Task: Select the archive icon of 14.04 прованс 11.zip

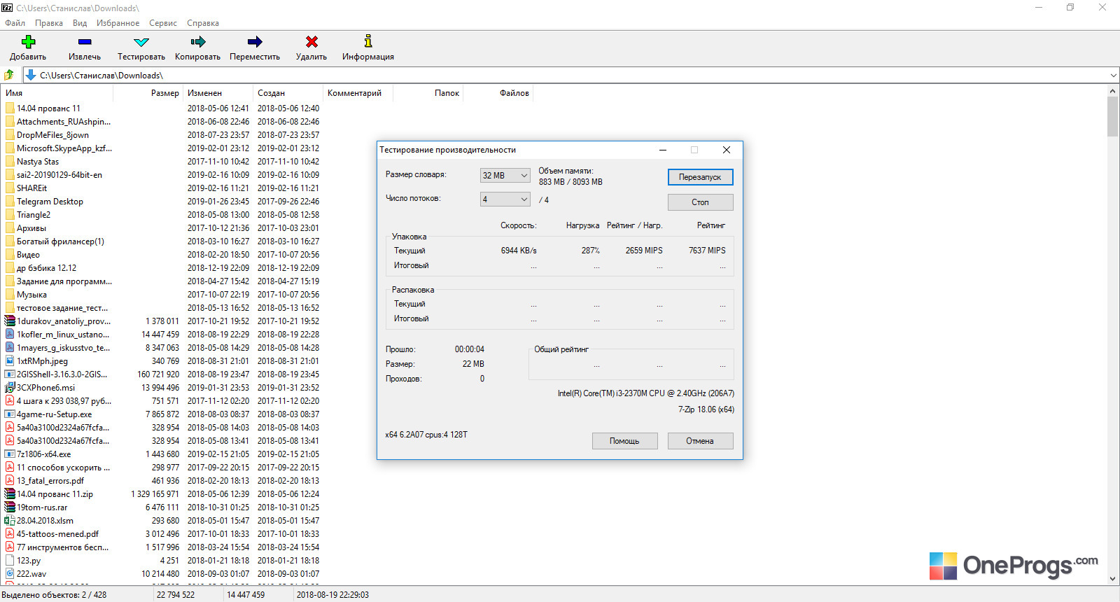Action: [10, 494]
